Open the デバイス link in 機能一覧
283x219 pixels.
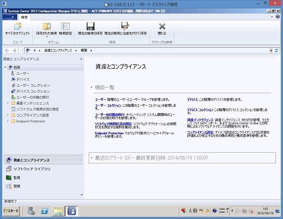coord(192,99)
